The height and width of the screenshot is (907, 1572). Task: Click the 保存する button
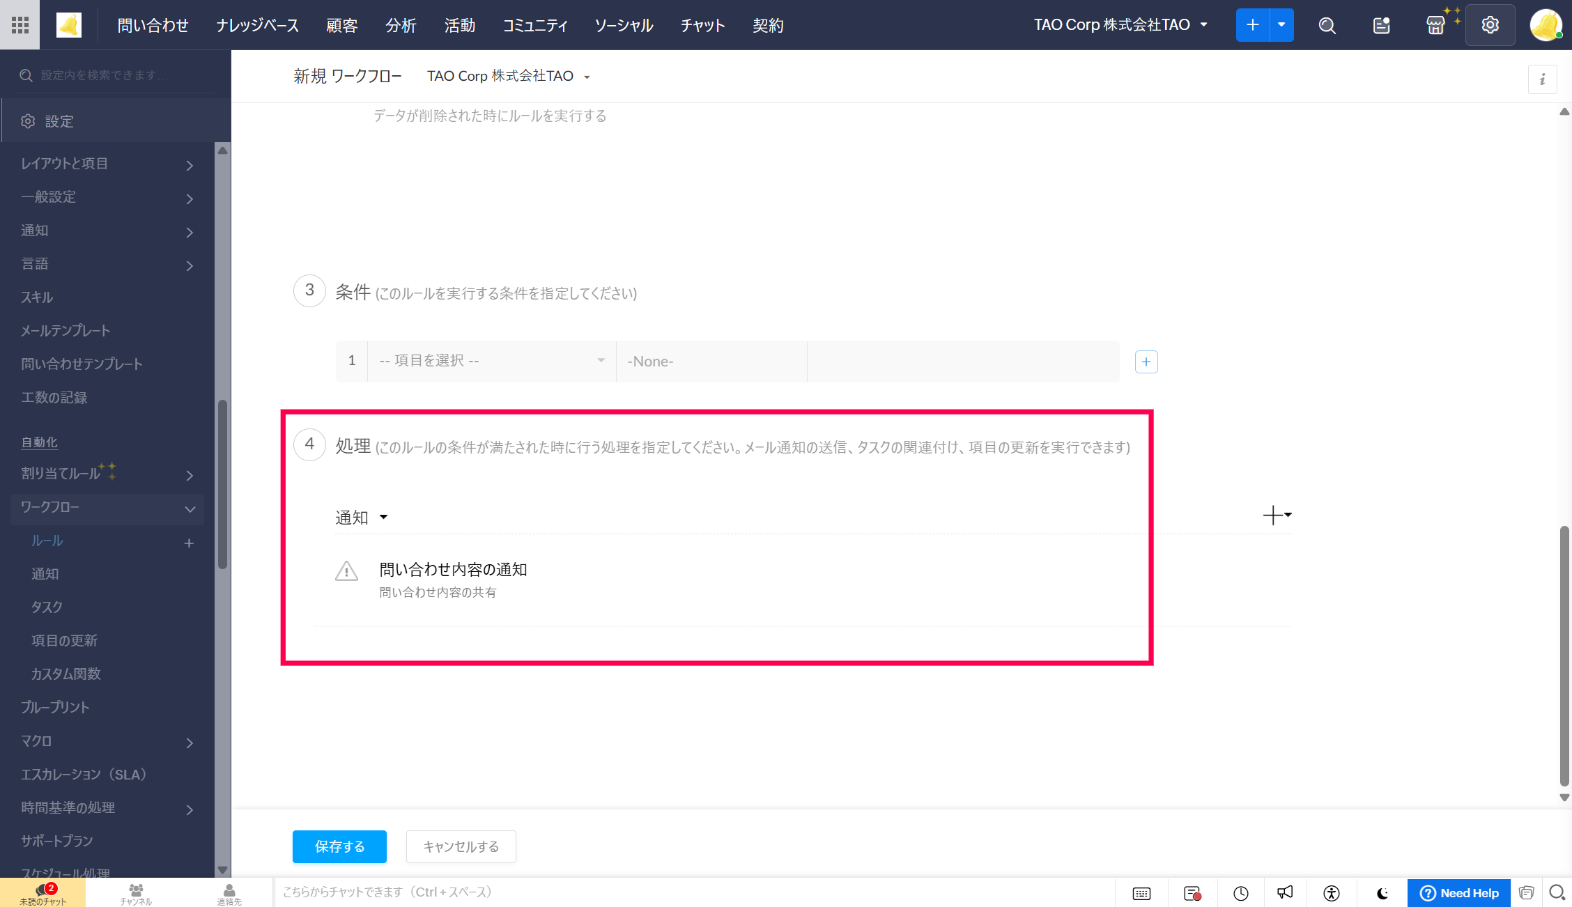pyautogui.click(x=339, y=846)
